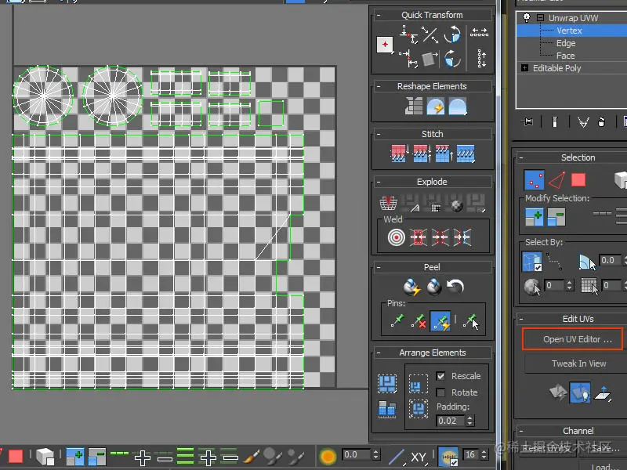Image resolution: width=627 pixels, height=470 pixels.
Task: Click Stitch To Average icon
Action: tap(422, 154)
